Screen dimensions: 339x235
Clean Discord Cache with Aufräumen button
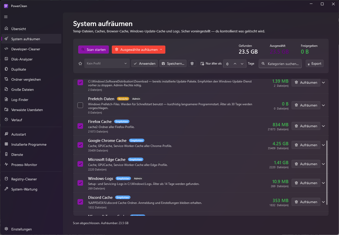point(306,202)
